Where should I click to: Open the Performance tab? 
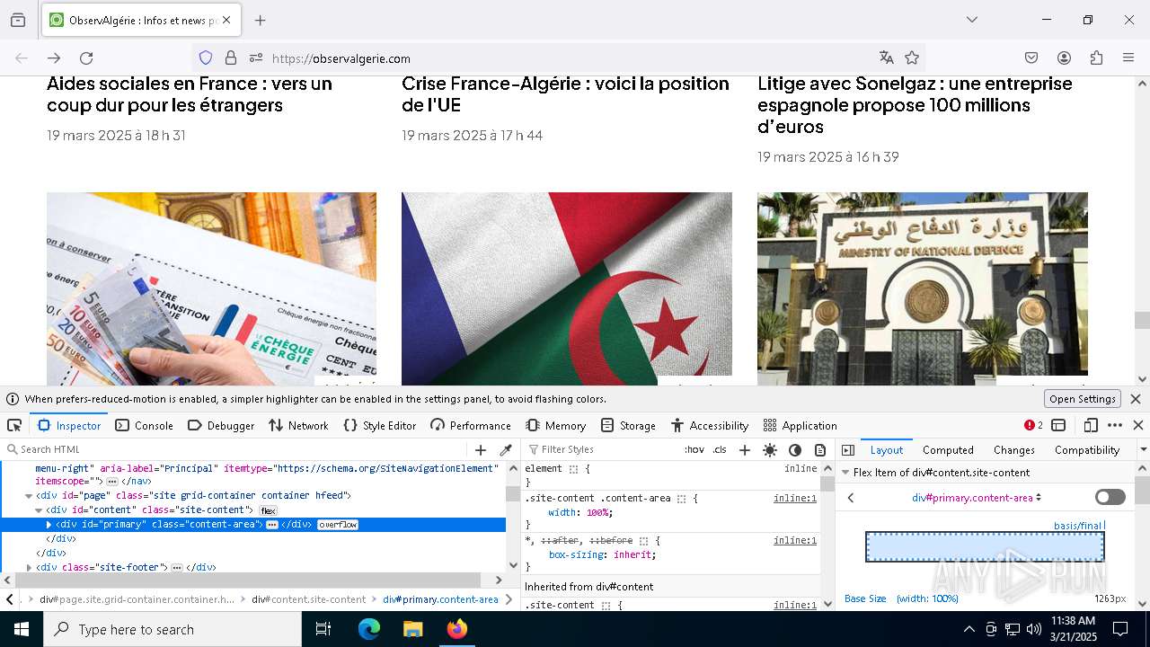471,425
